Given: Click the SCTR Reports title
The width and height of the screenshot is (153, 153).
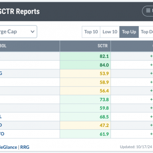Looking at the screenshot, I should pyautogui.click(x=20, y=11).
